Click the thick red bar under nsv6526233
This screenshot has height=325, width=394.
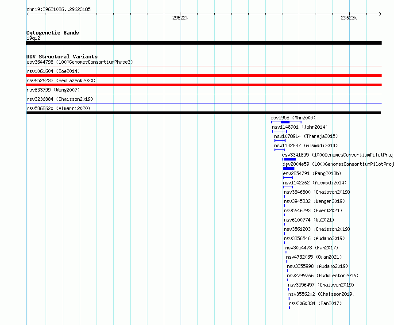204,85
